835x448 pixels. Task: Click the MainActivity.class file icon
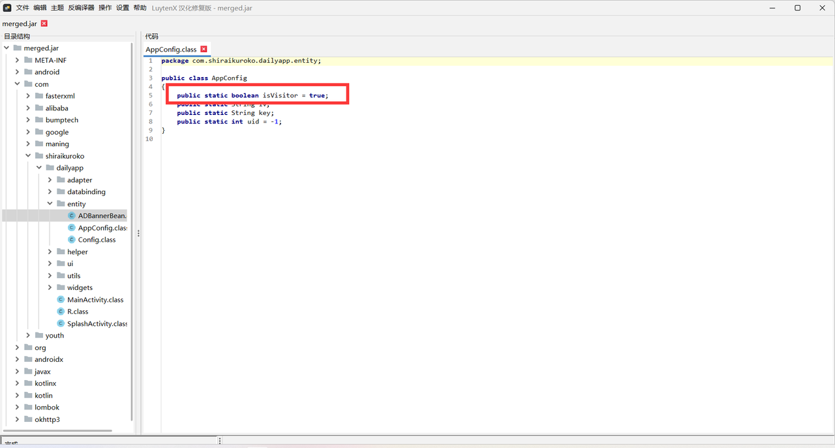click(61, 300)
